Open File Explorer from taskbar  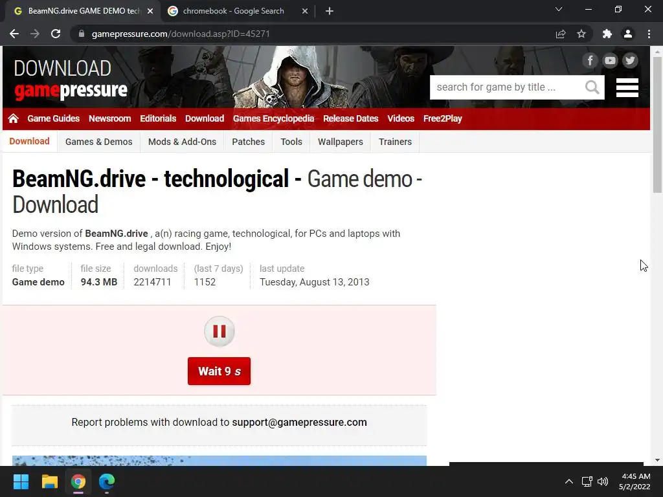49,481
